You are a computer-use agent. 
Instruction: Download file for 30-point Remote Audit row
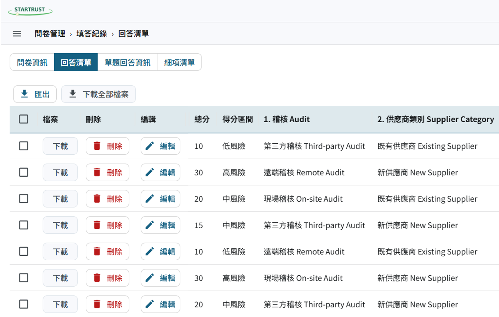coord(60,172)
